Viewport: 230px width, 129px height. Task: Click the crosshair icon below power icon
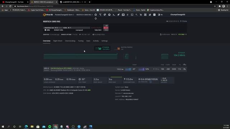coord(96,19)
